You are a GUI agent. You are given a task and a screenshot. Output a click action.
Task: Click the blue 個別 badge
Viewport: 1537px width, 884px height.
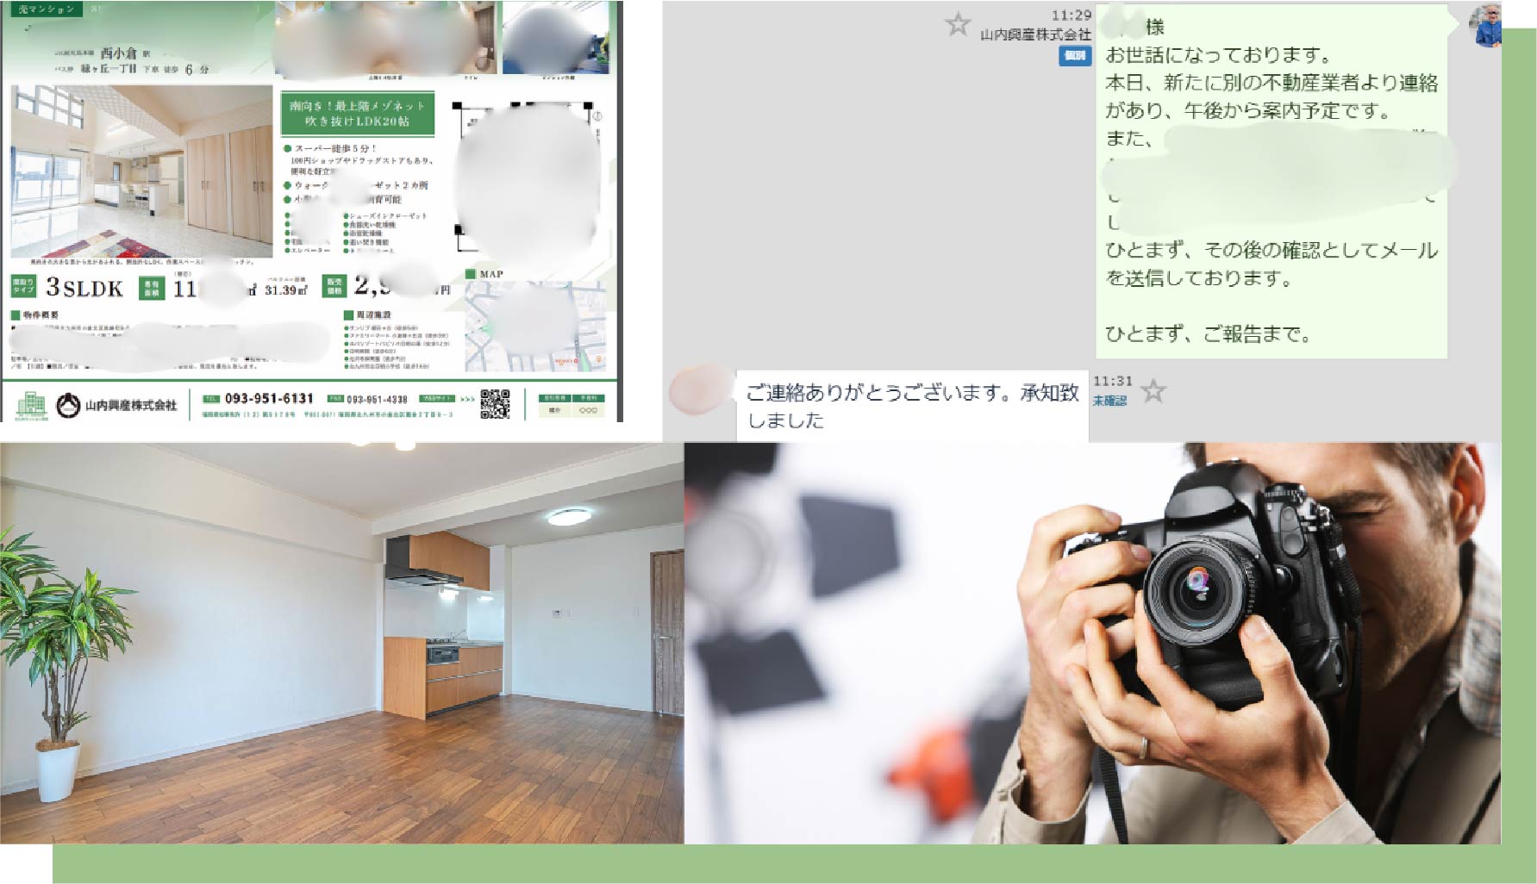point(1074,55)
